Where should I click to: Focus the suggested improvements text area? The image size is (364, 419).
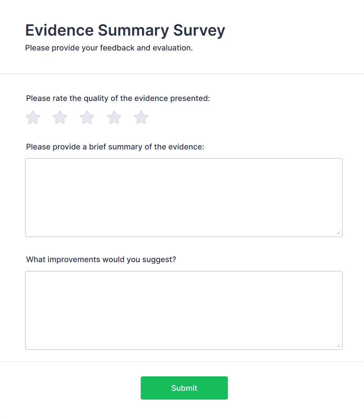tap(184, 310)
